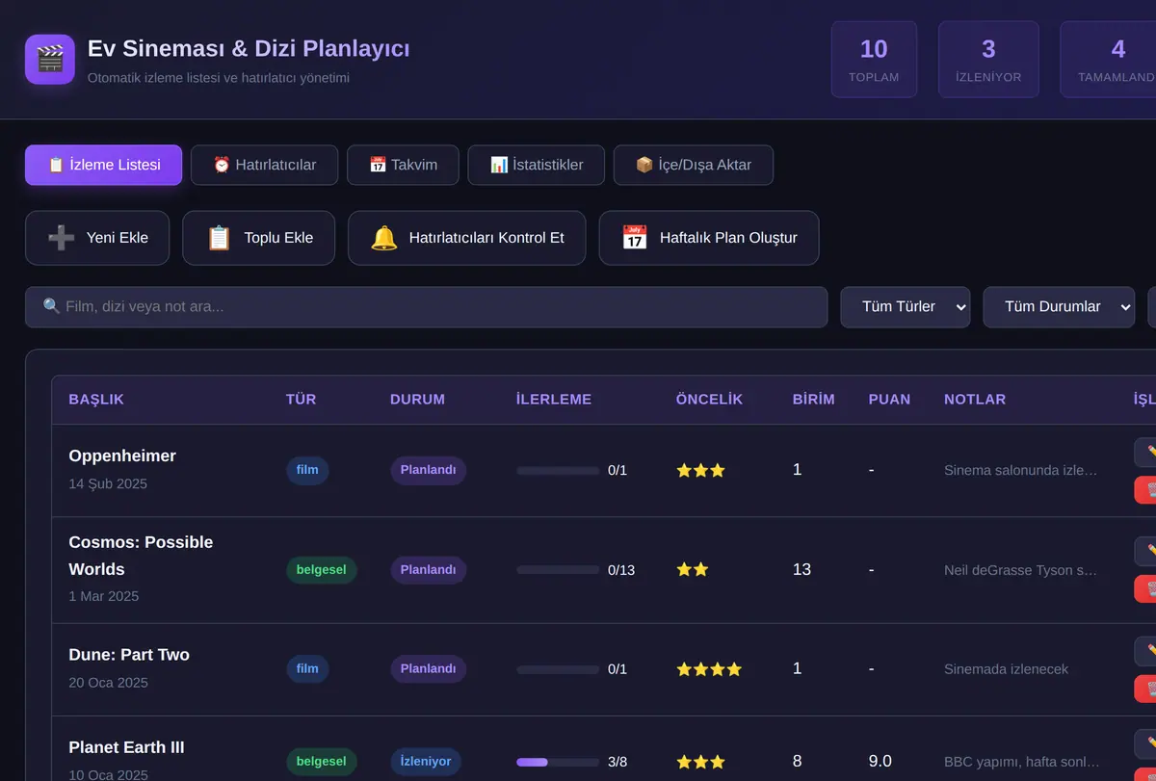Click the Planlandı badge on Dune row
This screenshot has height=781, width=1156.
click(x=428, y=669)
